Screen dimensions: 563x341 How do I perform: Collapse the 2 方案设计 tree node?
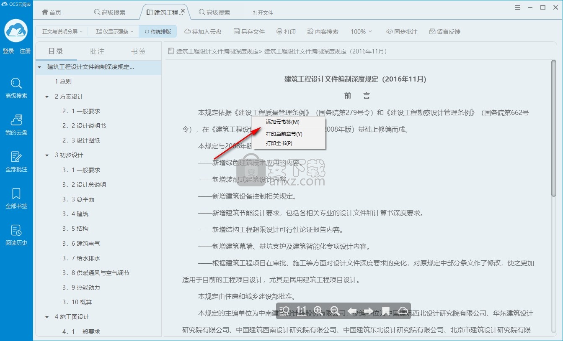[x=47, y=97]
